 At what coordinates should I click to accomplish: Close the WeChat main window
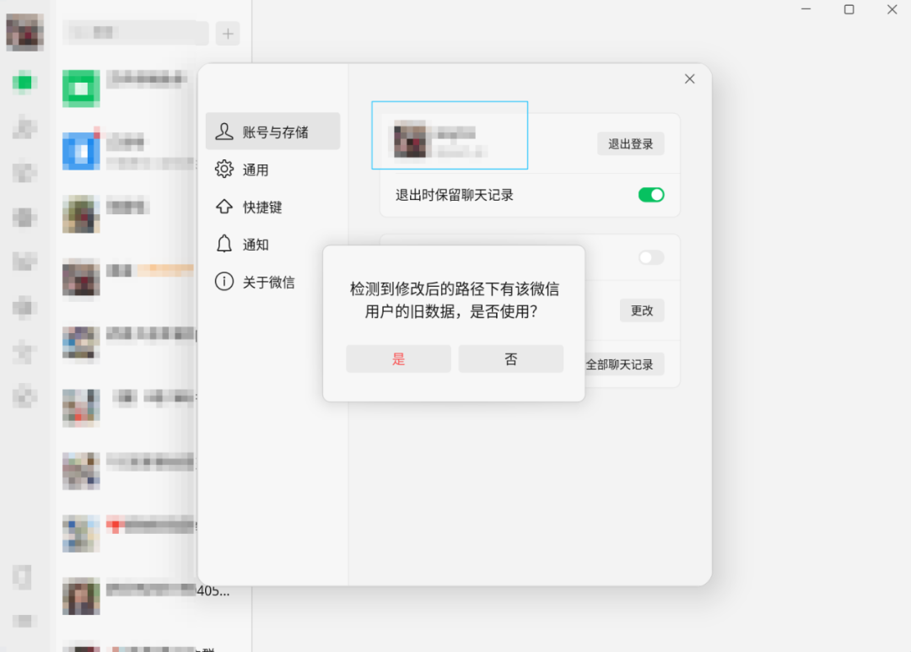892,9
